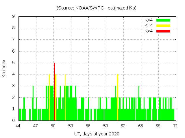
Task: Click the yellow K=4 legend swatch
Action: [x=163, y=26]
